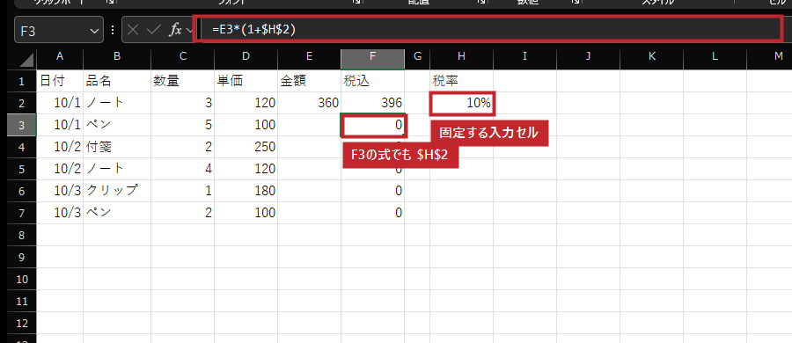792x343 pixels.
Task: Click cell E1 containing 金額
Action: click(x=309, y=81)
